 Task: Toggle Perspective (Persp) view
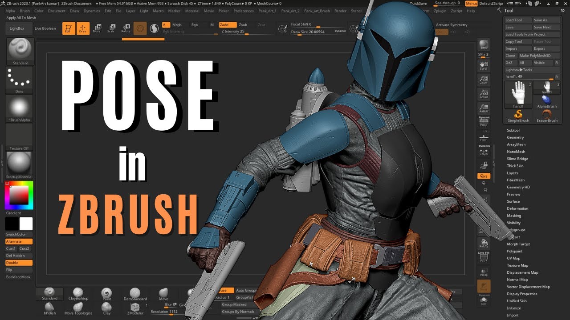484,121
